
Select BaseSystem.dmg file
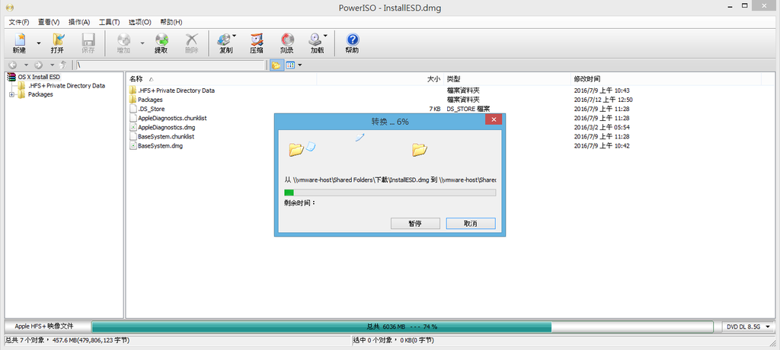click(x=160, y=145)
